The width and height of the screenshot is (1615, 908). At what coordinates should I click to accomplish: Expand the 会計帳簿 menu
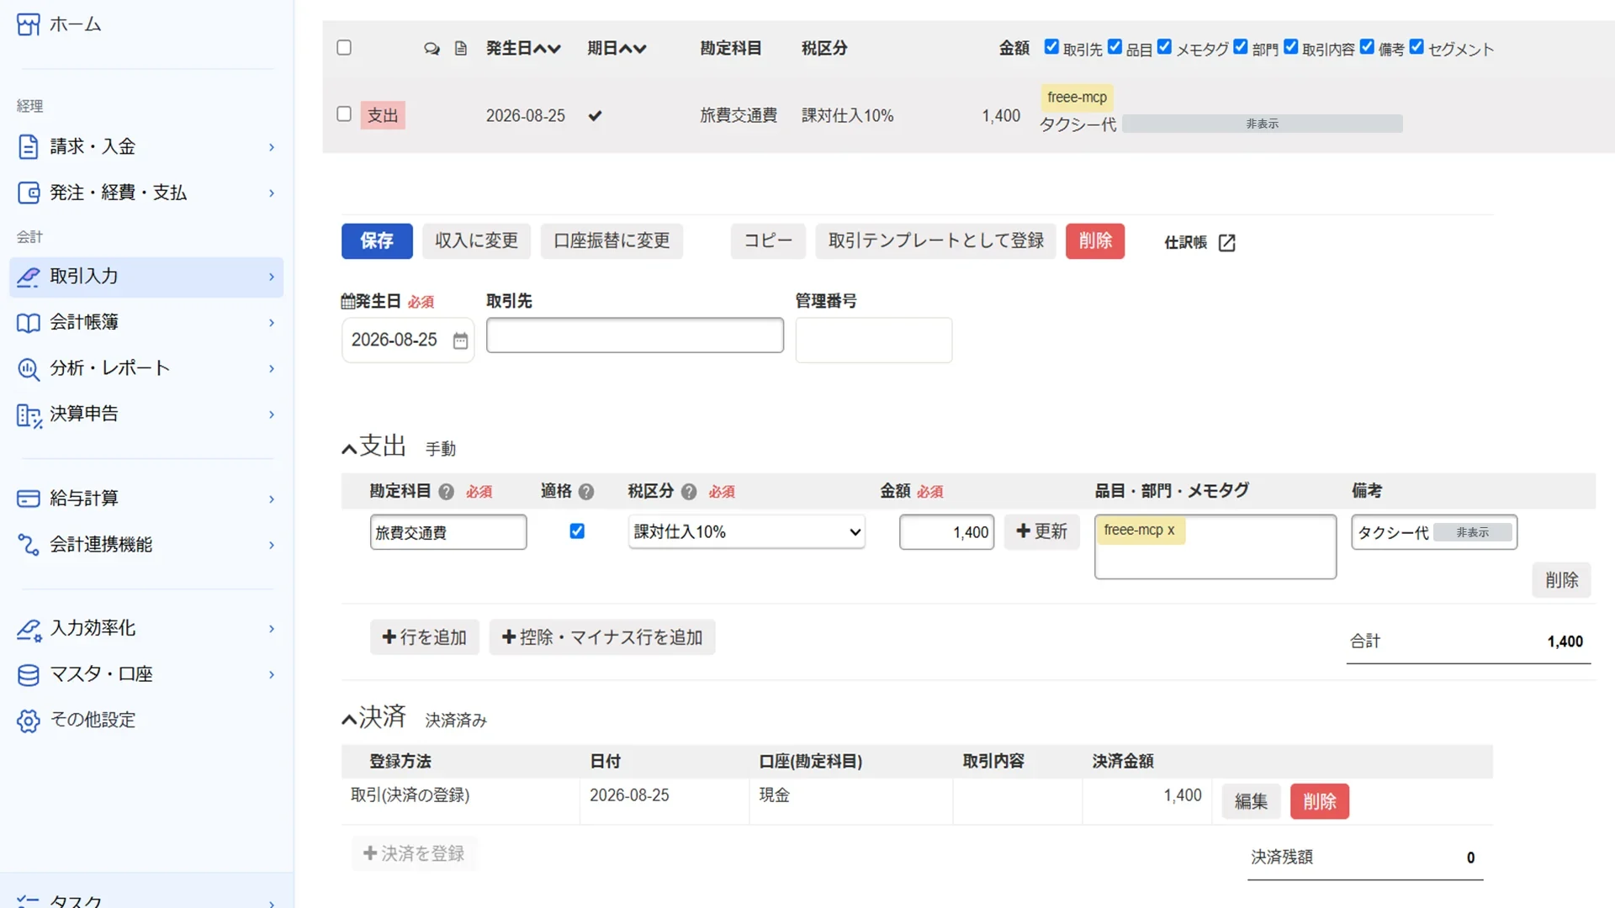pos(271,323)
